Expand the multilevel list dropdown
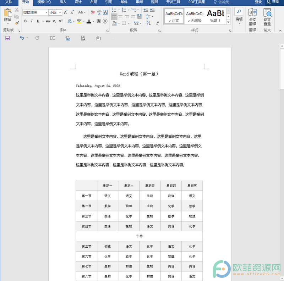 tap(138, 10)
